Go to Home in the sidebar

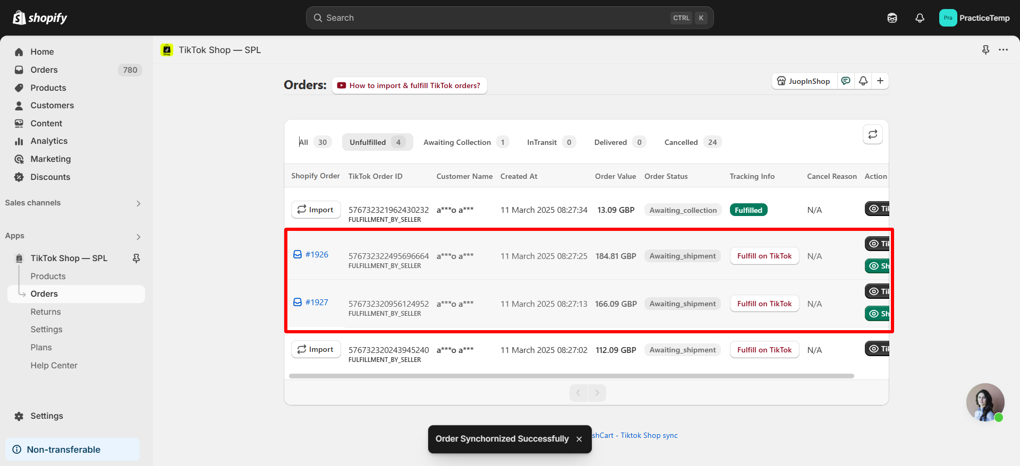coord(42,52)
